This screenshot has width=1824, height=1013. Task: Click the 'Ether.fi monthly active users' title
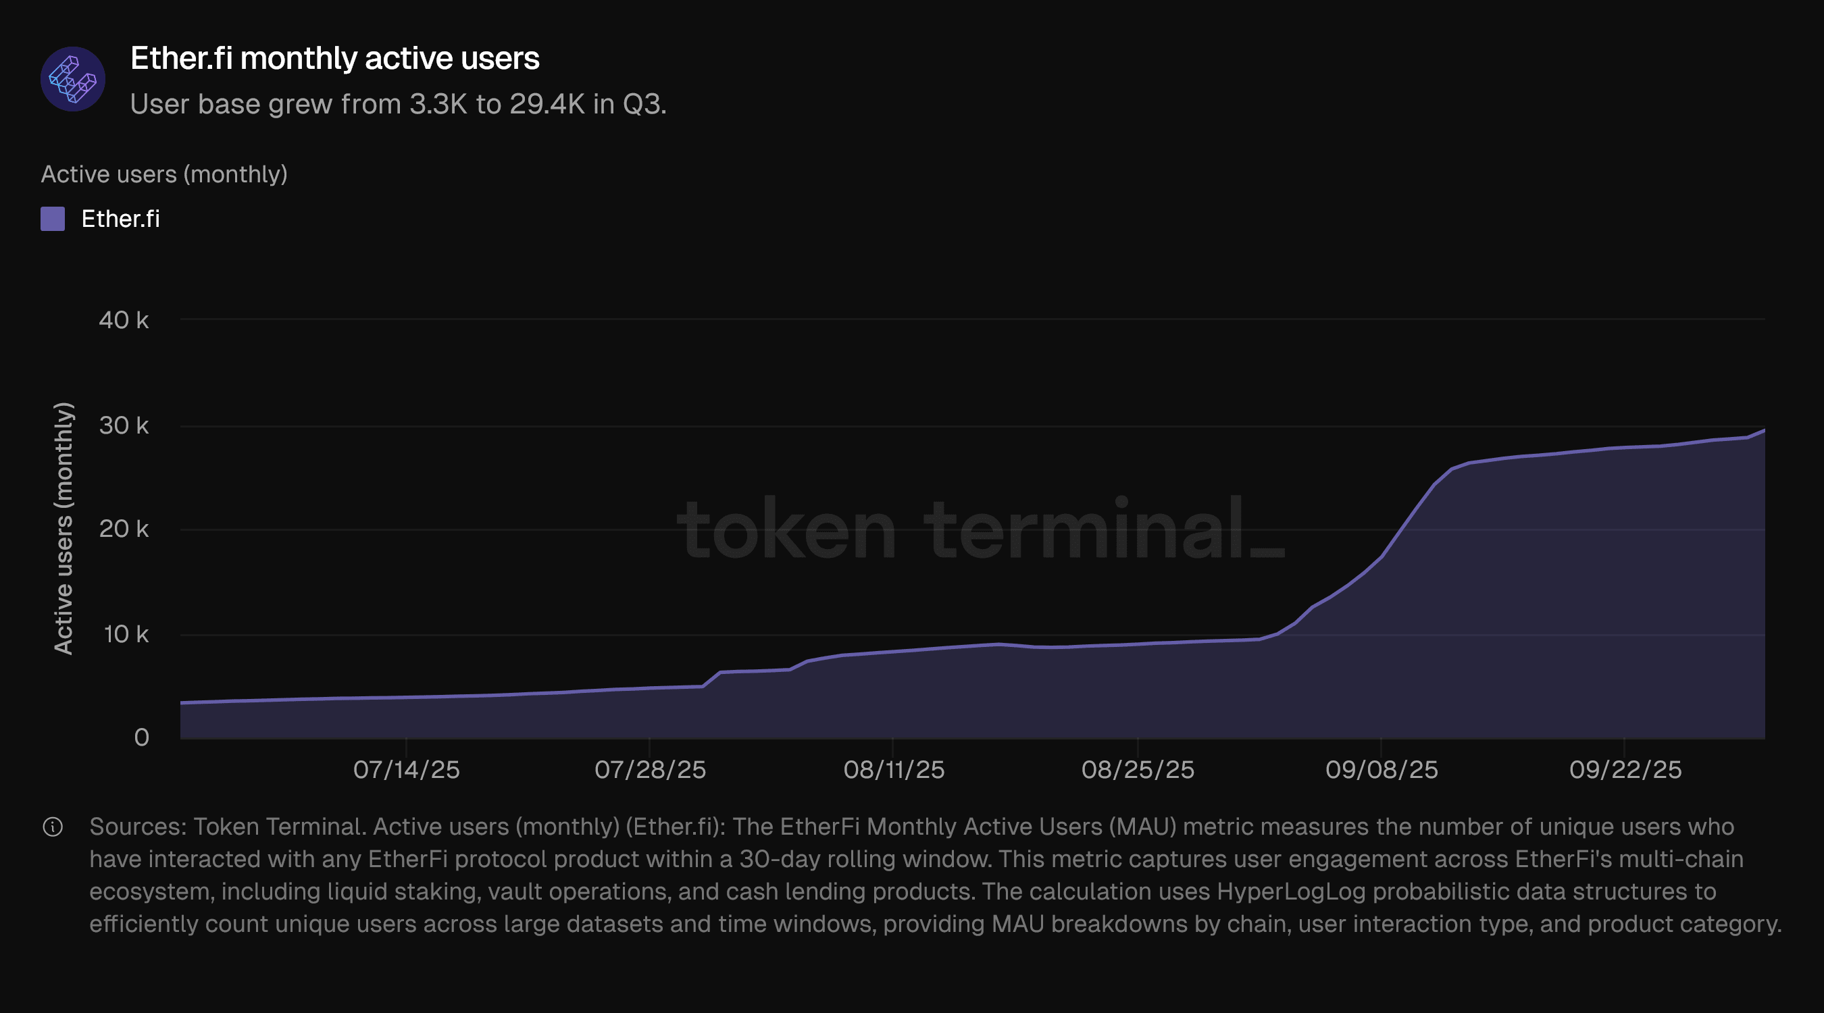click(334, 58)
